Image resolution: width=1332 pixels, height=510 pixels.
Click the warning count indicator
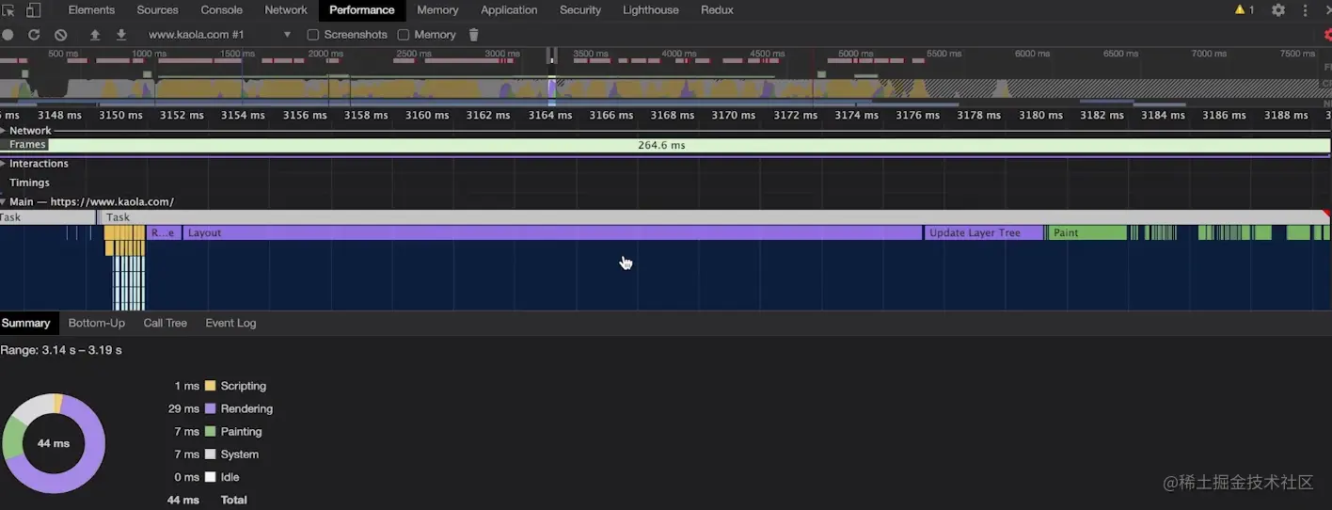[1245, 10]
